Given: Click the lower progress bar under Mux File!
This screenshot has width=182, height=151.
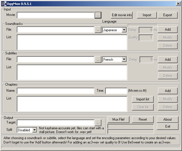Looking at the screenshot, I should tap(131, 132).
